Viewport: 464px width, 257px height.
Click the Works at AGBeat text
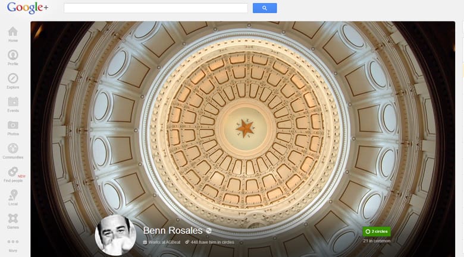coord(162,242)
